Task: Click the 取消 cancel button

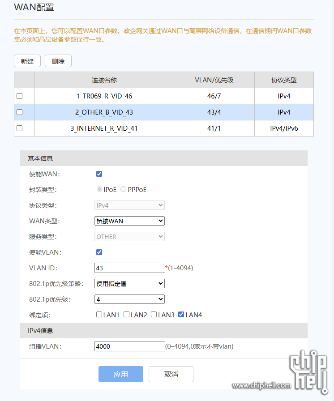Action: [171, 374]
